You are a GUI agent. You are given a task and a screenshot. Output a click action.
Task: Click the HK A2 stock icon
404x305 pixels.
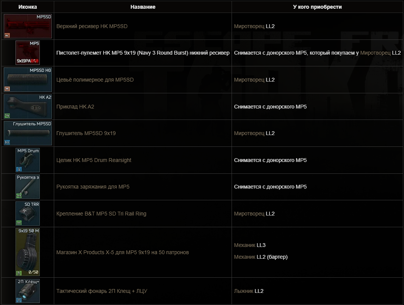(28, 107)
